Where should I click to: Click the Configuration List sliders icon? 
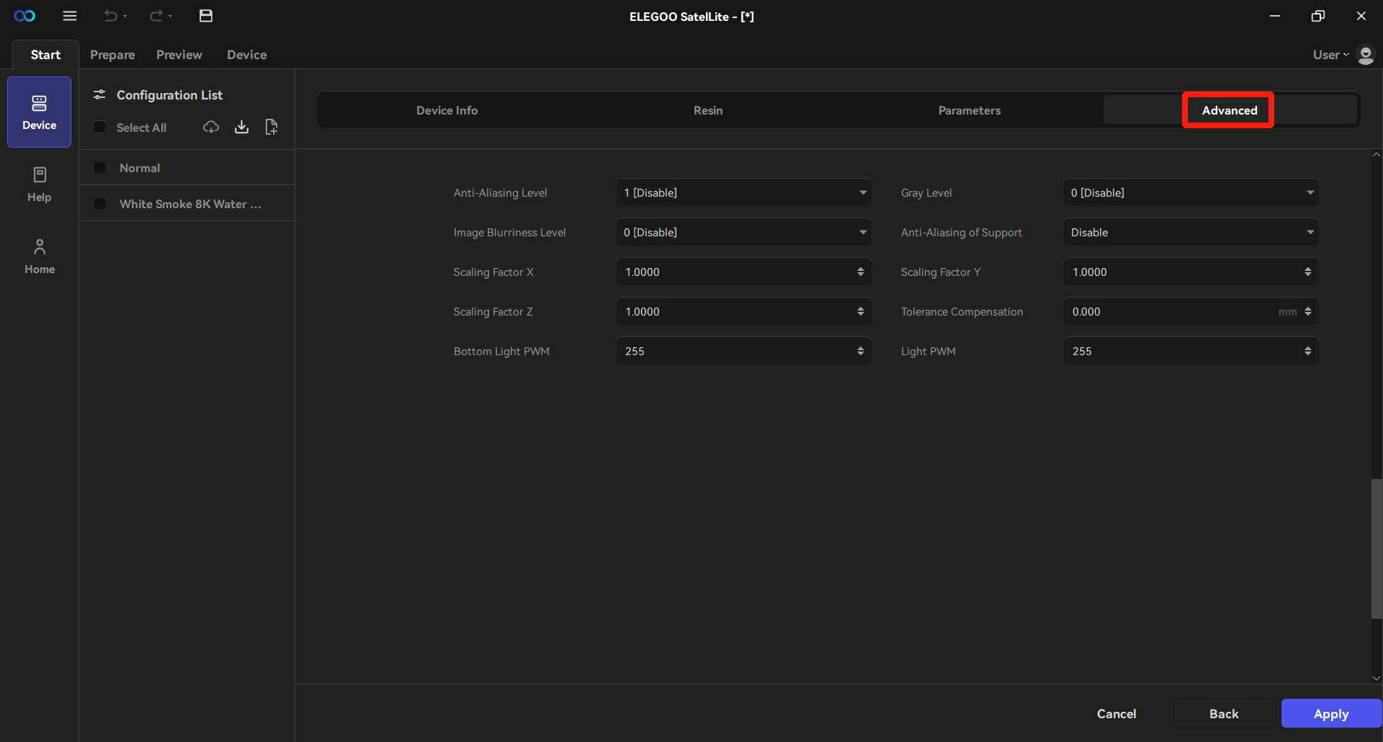pyautogui.click(x=99, y=94)
